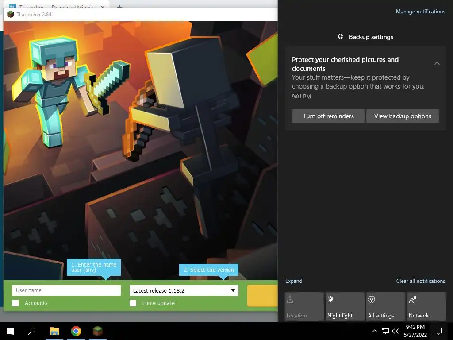Viewport: 453px width, 340px height.
Task: Click the Backup settings gear icon
Action: [340, 36]
